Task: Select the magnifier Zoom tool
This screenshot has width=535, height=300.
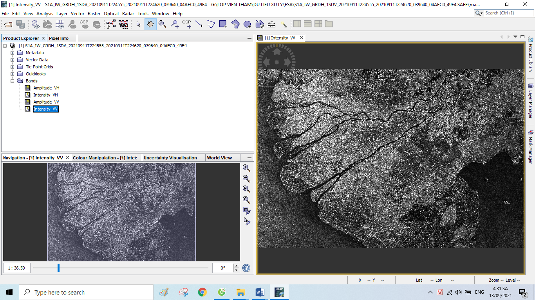Action: click(x=163, y=24)
